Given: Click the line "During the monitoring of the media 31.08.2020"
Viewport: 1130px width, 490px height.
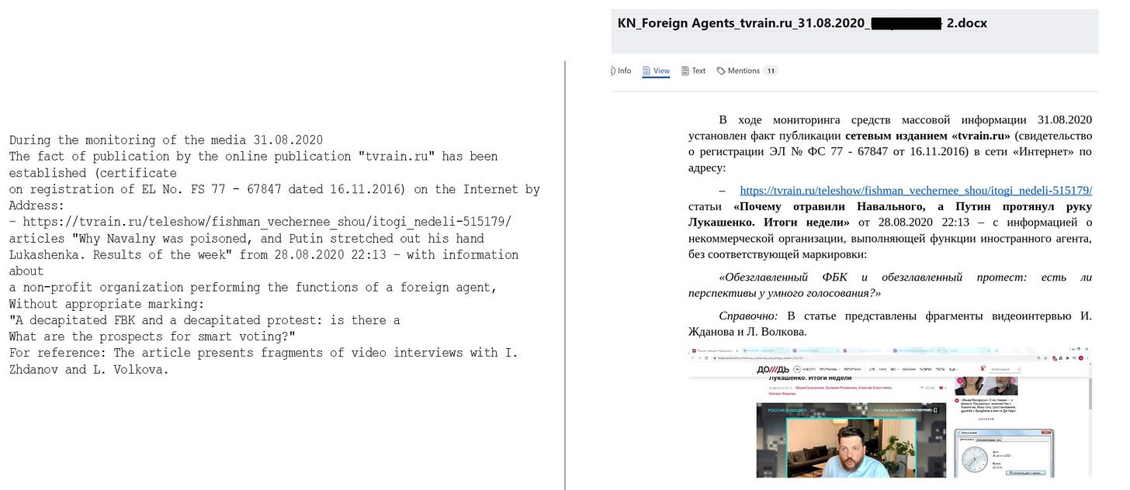Looking at the screenshot, I should coord(166,140).
